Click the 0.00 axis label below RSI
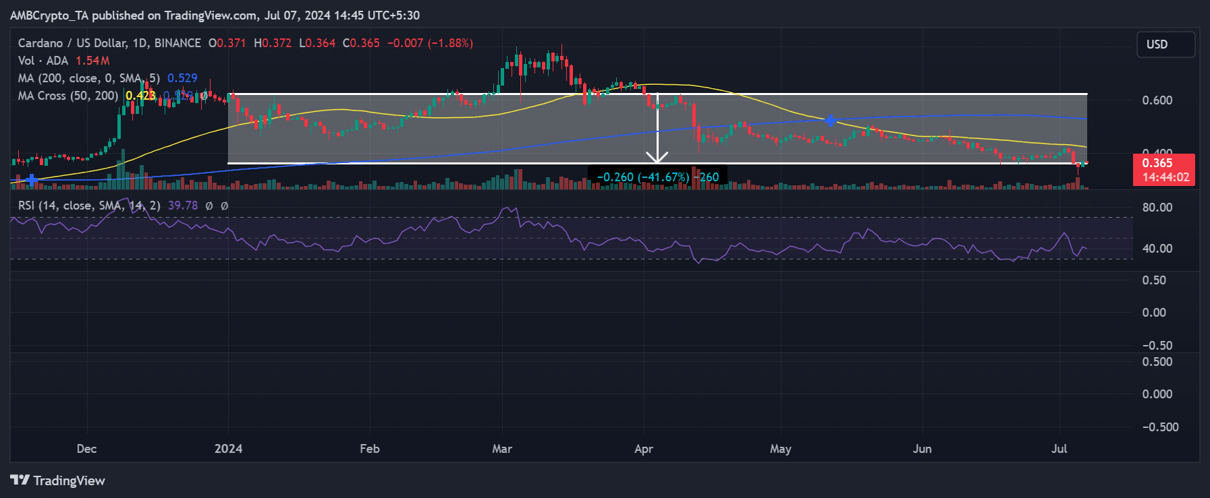Viewport: 1210px width, 498px height. pos(1154,313)
